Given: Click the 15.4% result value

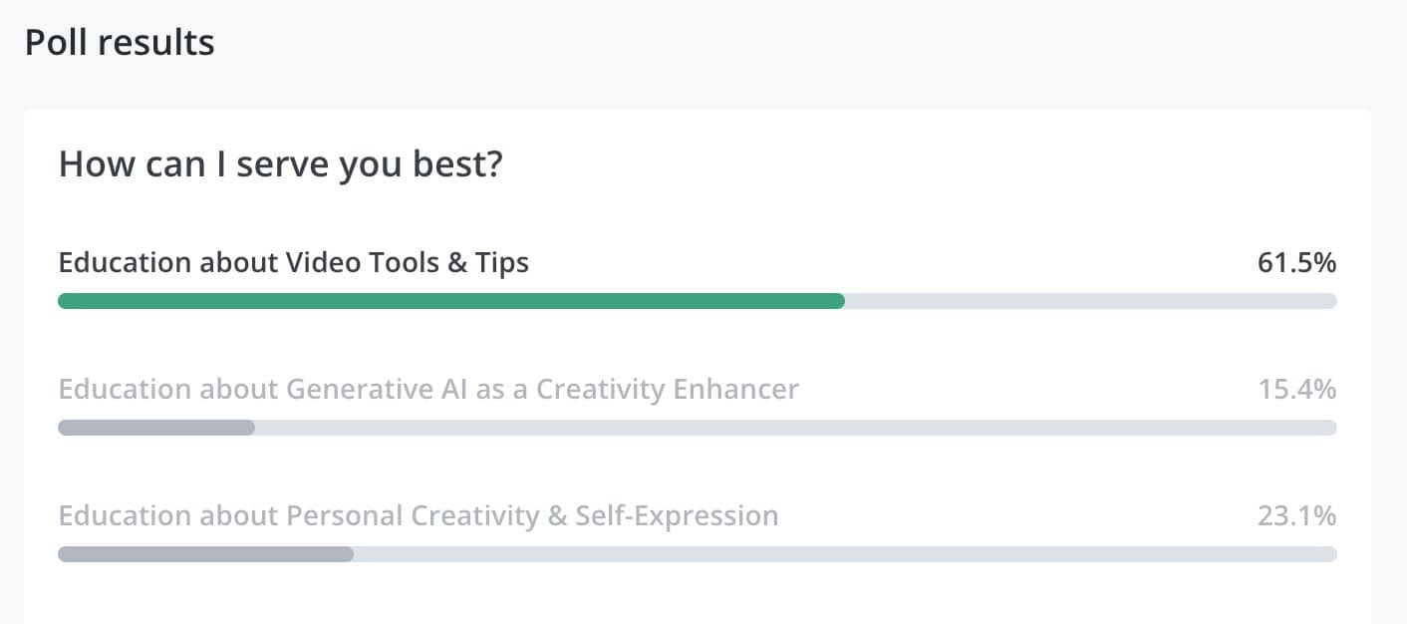Looking at the screenshot, I should tap(1296, 389).
